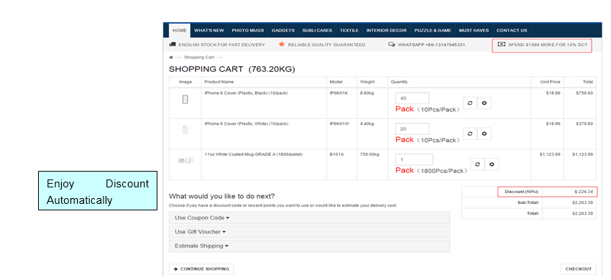The width and height of the screenshot is (611, 280).
Task: Refresh quantity for 11oz White Coated Mug
Action: pyautogui.click(x=477, y=164)
